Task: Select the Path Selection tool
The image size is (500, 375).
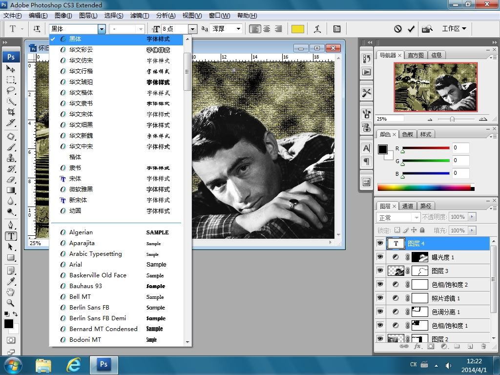Action: pos(11,247)
